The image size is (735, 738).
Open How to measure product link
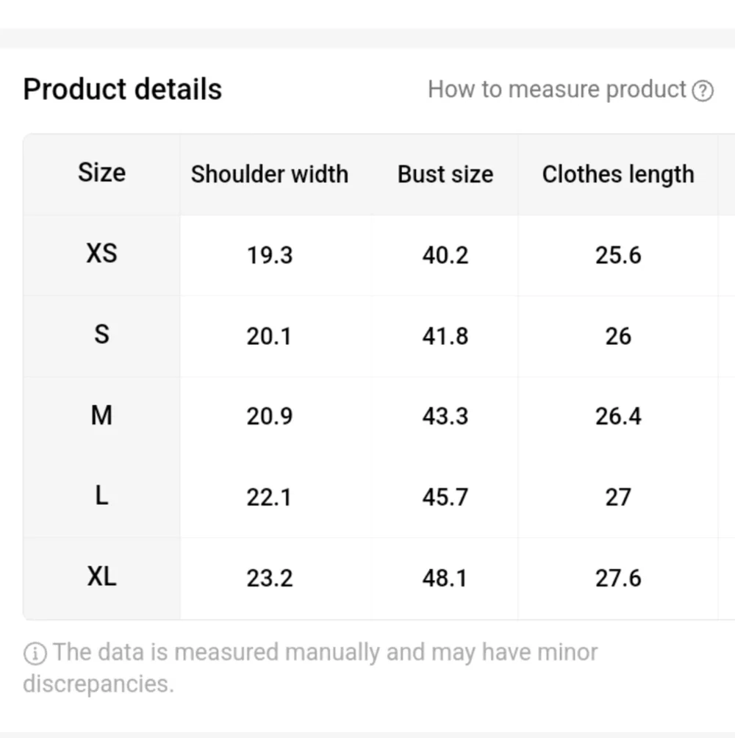[570, 90]
